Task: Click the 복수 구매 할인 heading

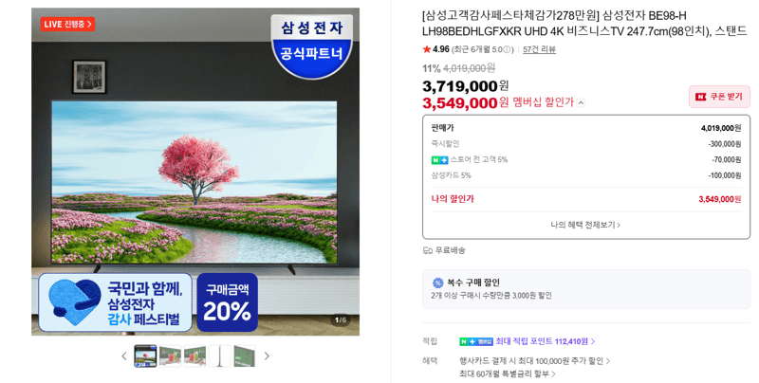Action: click(x=473, y=283)
